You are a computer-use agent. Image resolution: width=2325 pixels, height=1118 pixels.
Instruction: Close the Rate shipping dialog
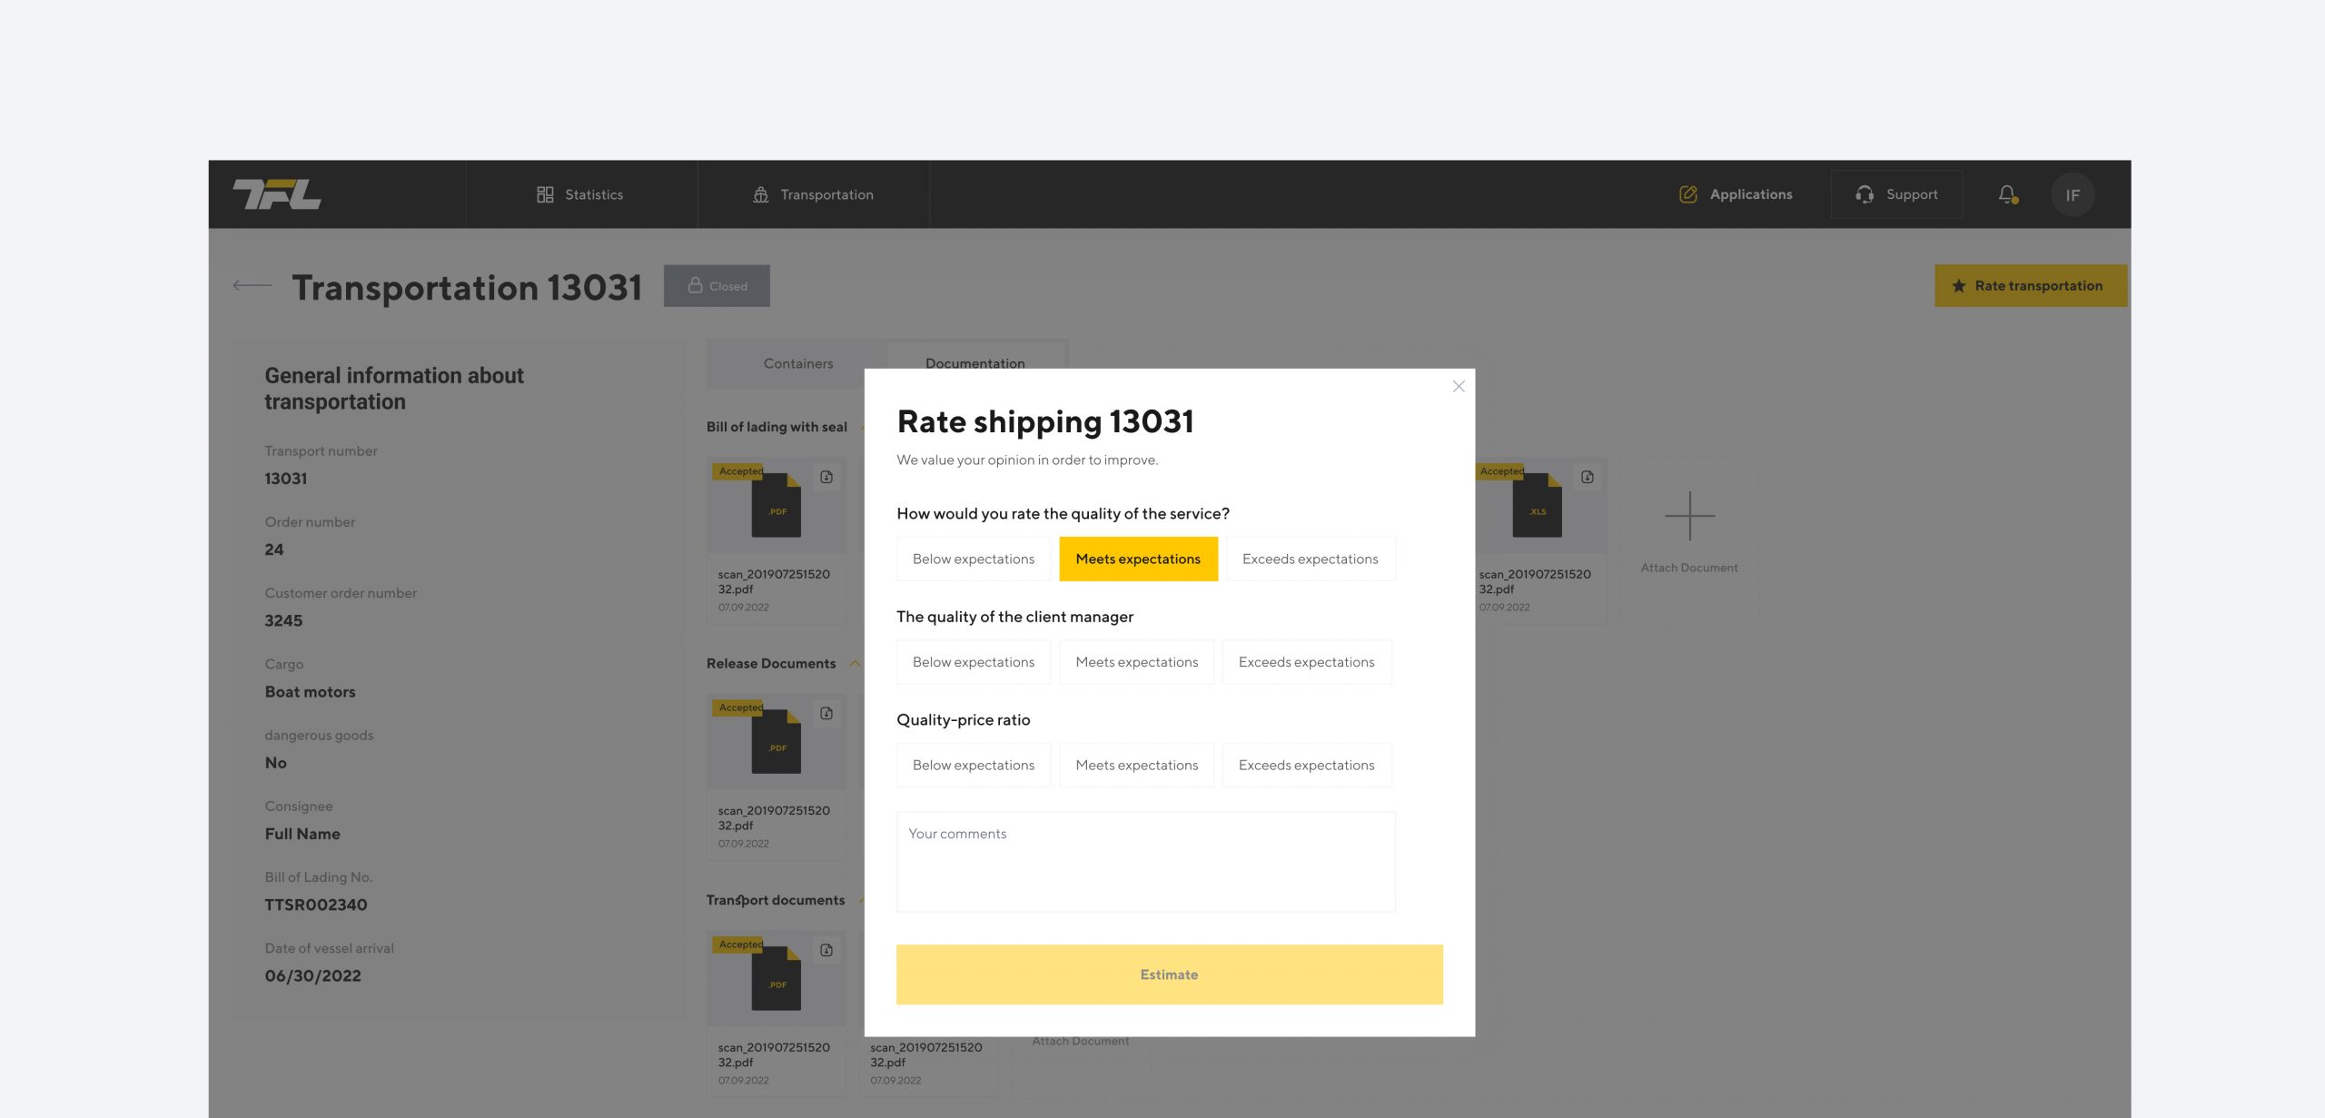coord(1459,387)
